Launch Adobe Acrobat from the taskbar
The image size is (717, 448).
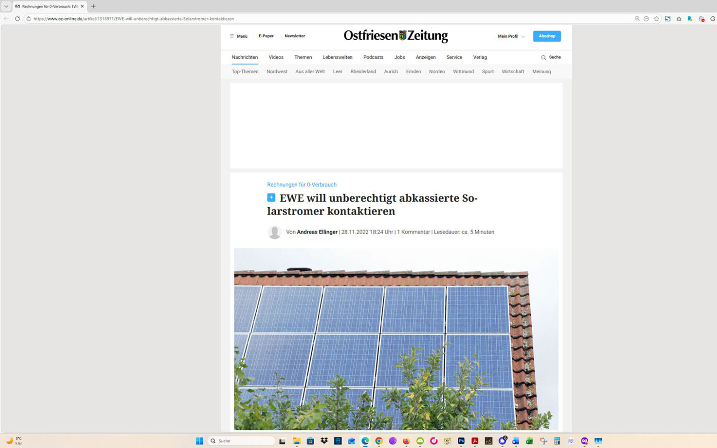coord(474,441)
